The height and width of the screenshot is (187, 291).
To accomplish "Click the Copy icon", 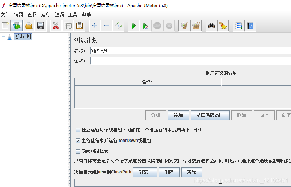I will click(68, 26).
